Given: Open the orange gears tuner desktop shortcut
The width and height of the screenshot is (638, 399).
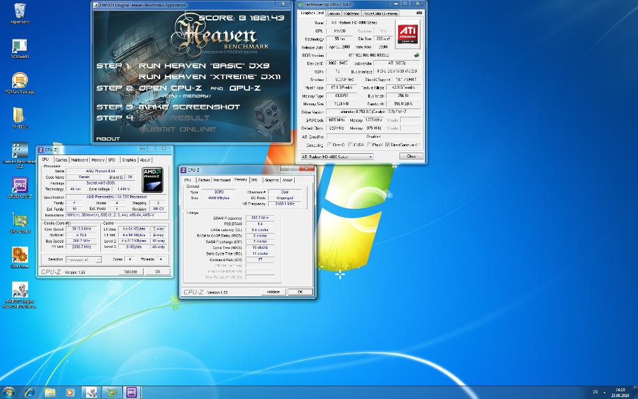Looking at the screenshot, I should (20, 257).
